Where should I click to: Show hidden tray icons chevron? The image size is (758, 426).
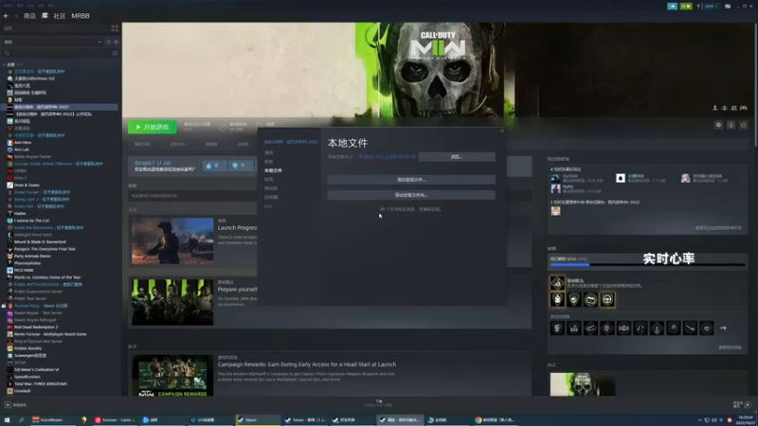click(699, 420)
